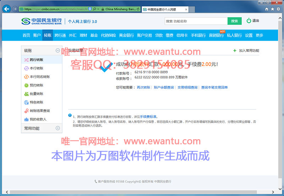Open the 账户交易 menu
Image resolution: width=284 pixels, height=196 pixels.
144,35
